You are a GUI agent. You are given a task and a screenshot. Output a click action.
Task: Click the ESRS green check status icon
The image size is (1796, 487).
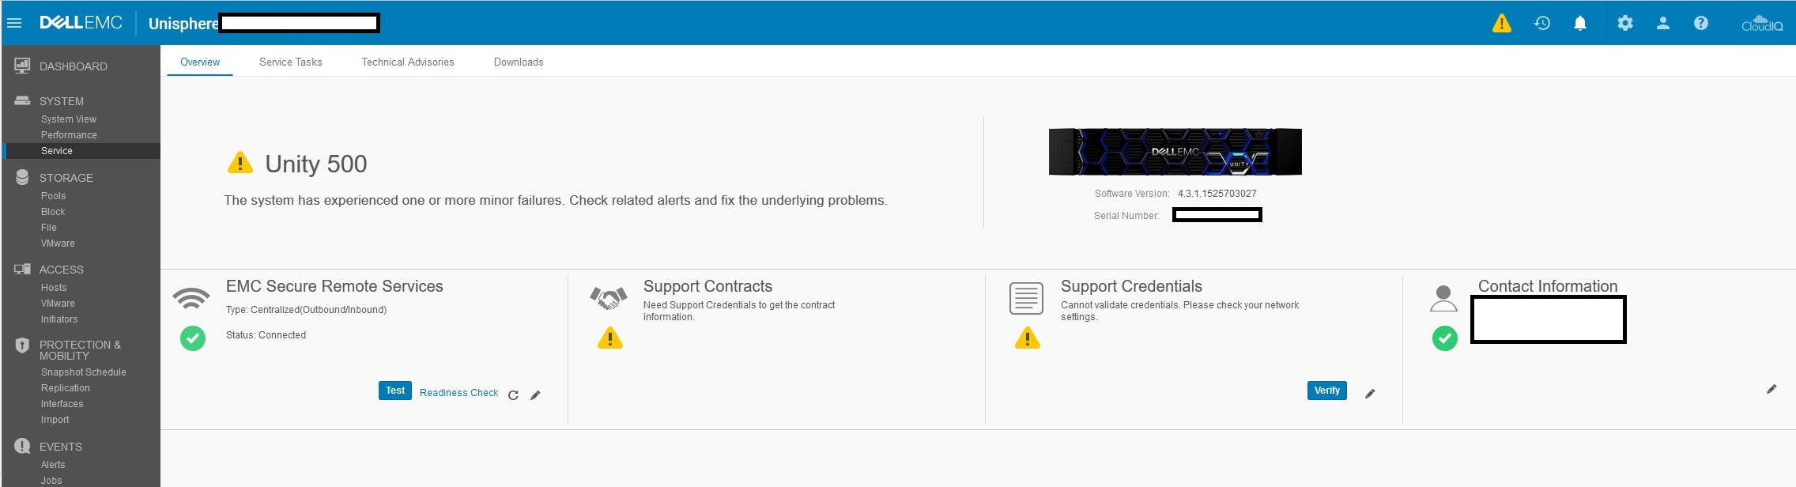(x=192, y=338)
